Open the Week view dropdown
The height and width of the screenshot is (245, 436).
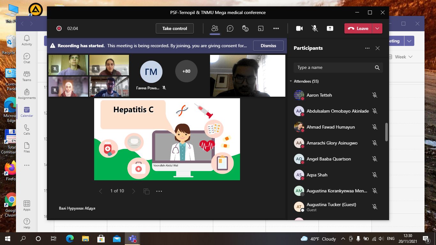(403, 57)
